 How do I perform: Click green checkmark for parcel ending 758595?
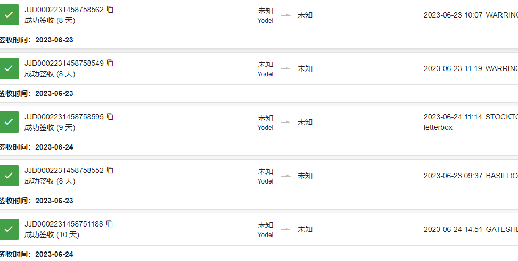click(x=9, y=122)
